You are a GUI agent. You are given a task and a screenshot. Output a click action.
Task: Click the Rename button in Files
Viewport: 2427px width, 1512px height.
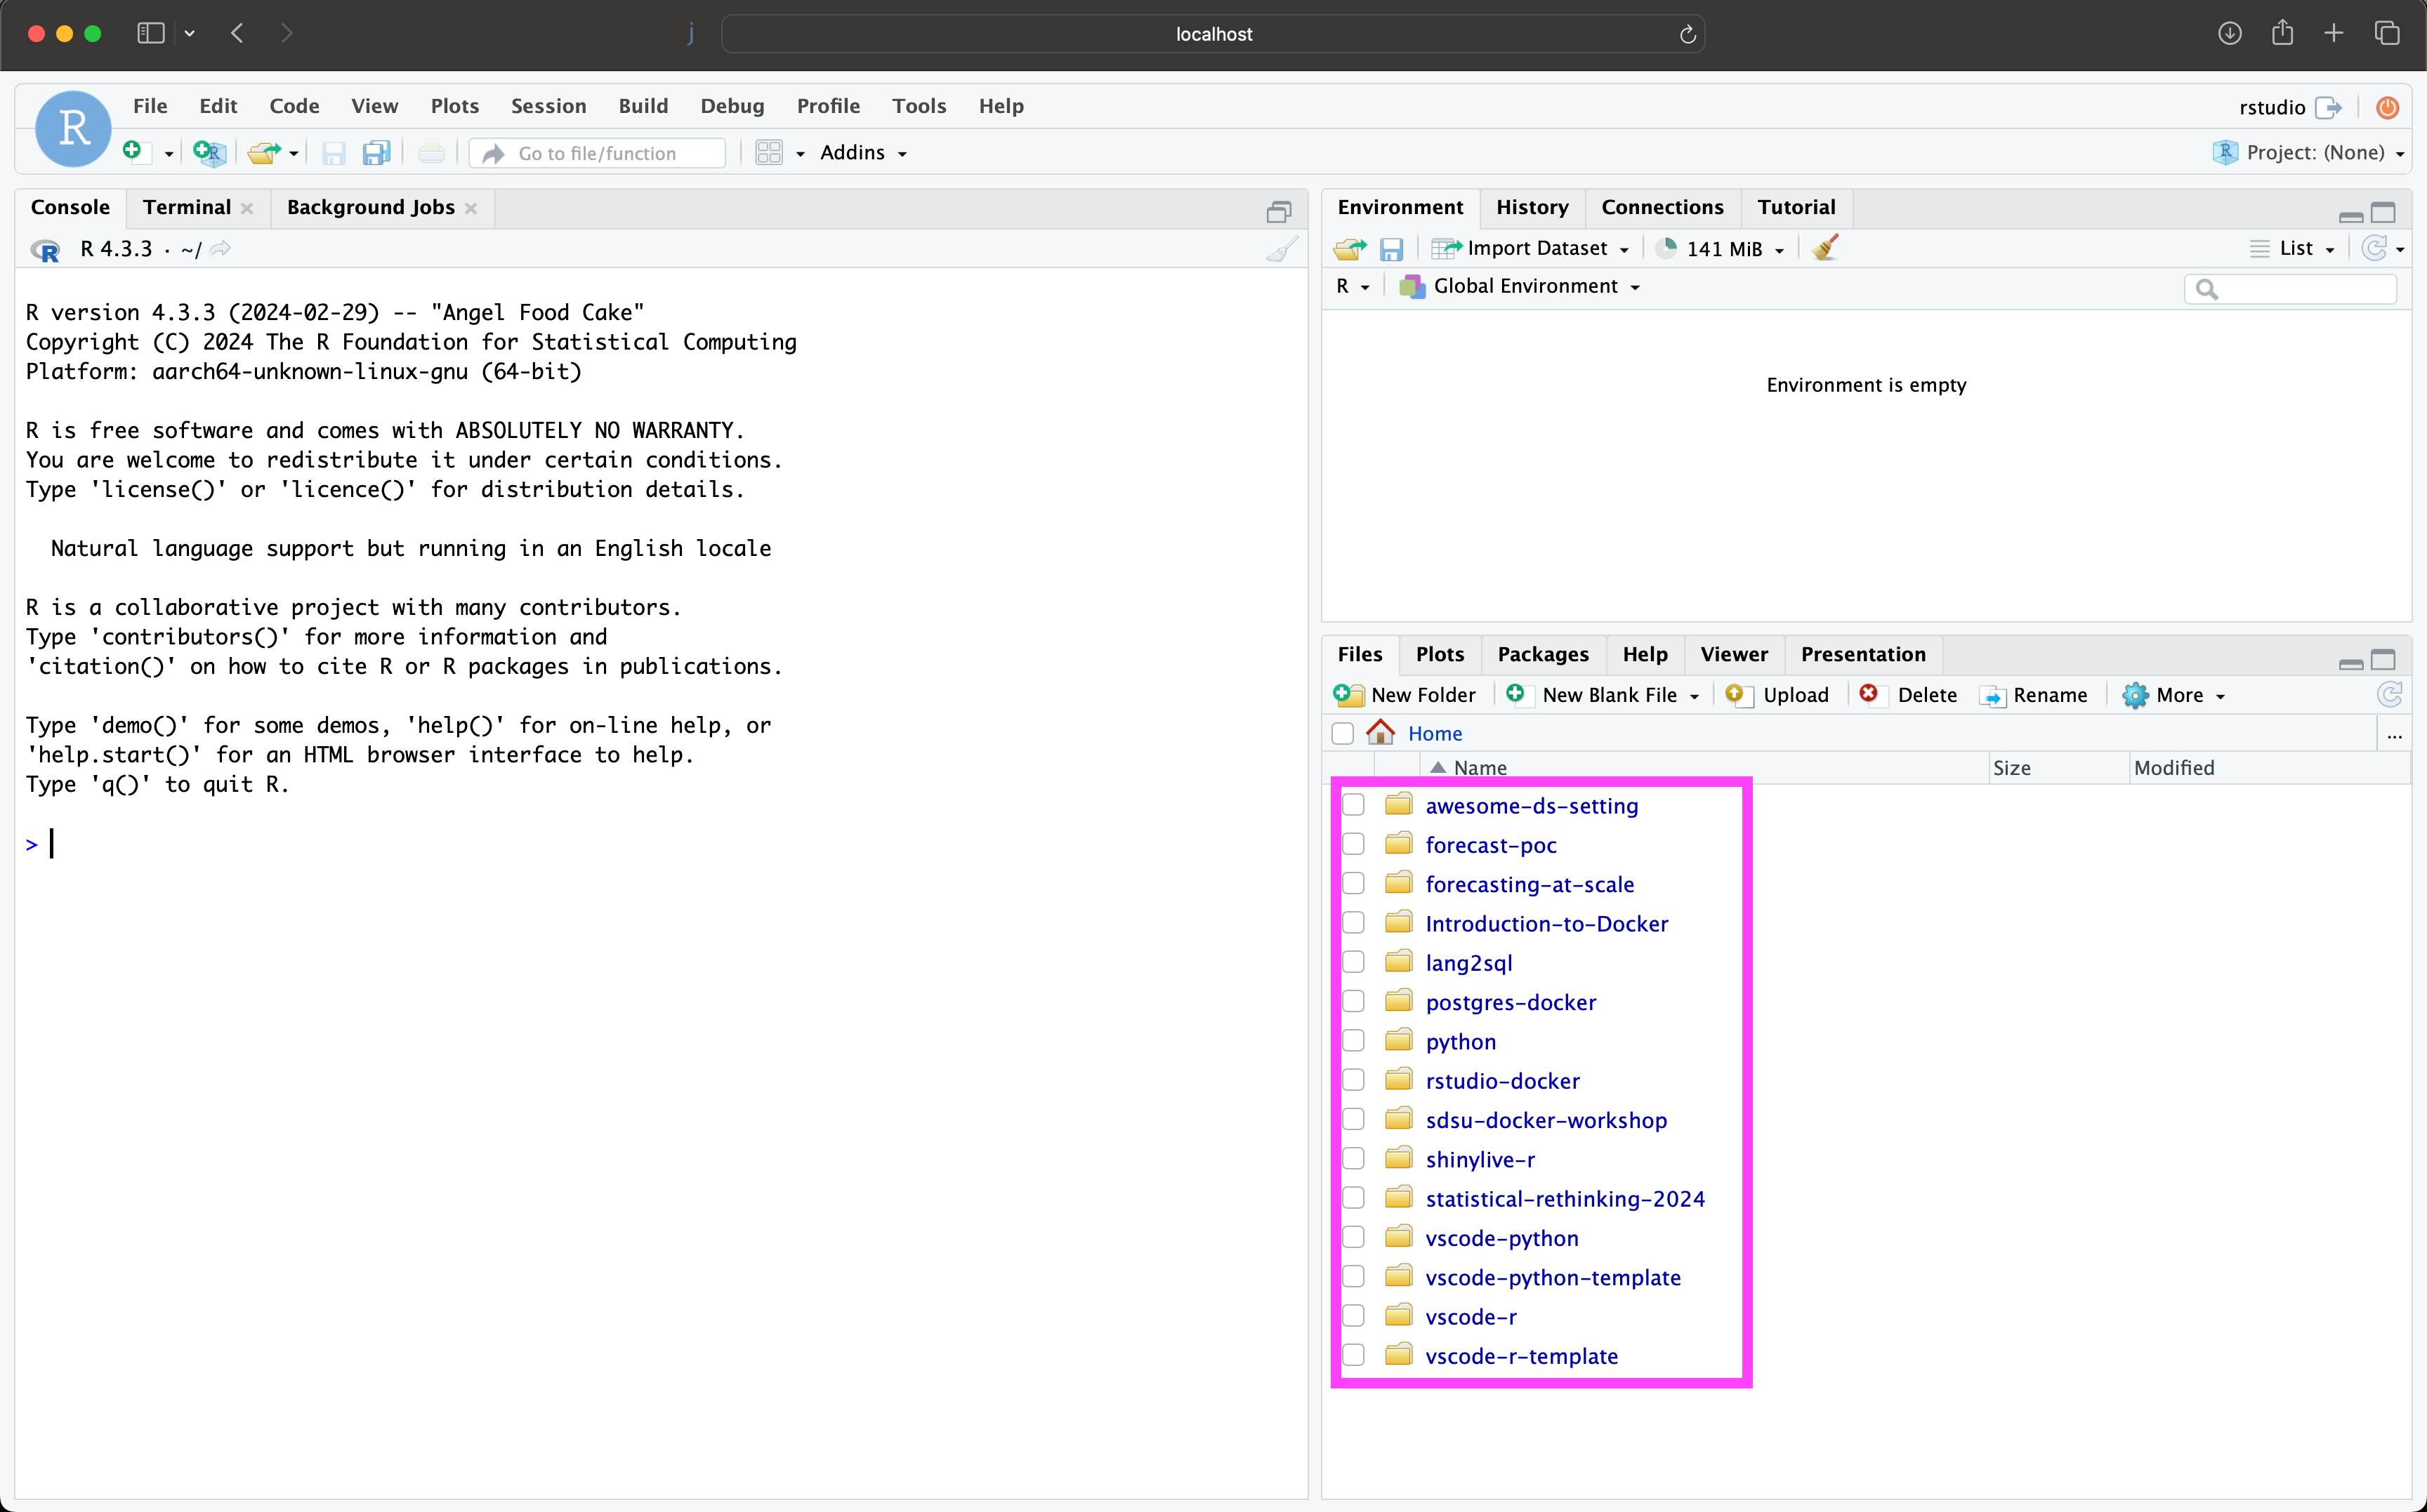2033,695
